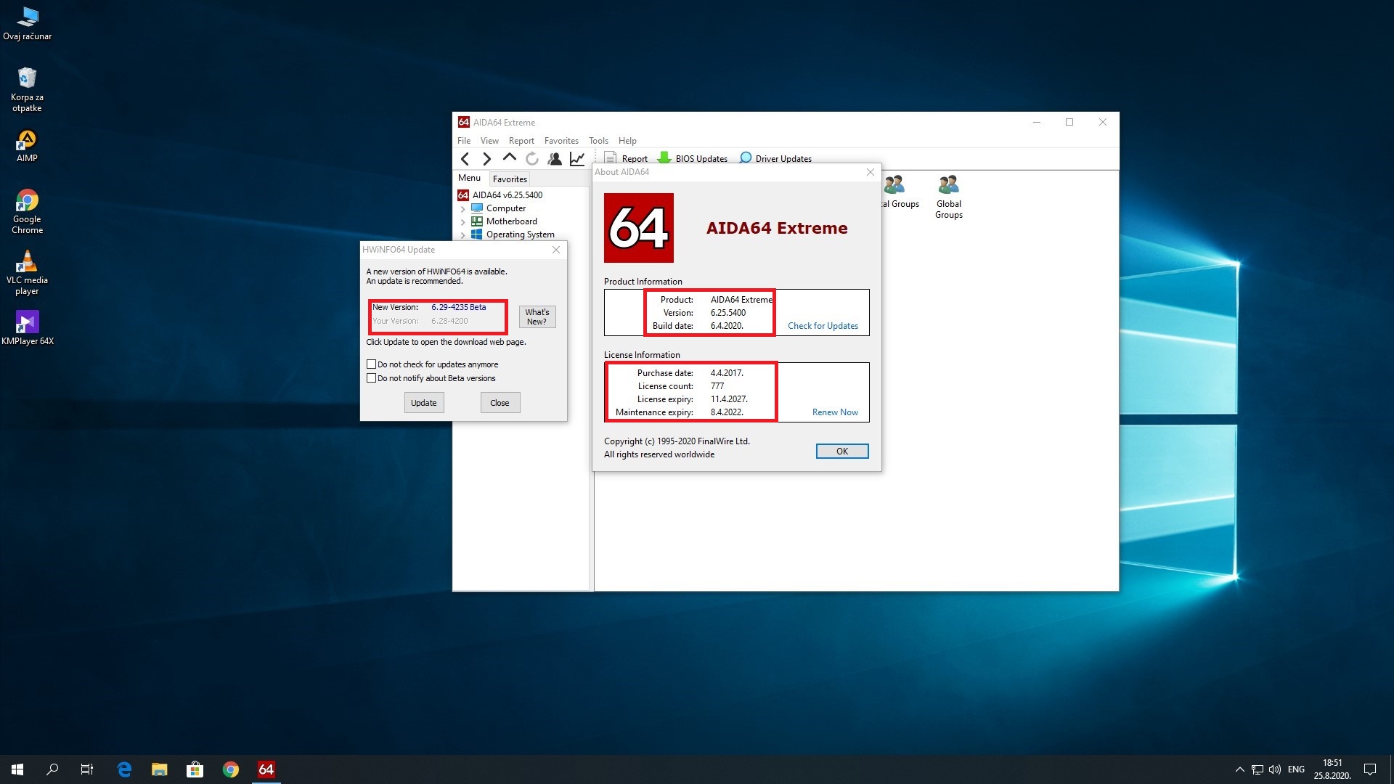
Task: Open the Manage user icon in toolbar
Action: click(x=555, y=159)
